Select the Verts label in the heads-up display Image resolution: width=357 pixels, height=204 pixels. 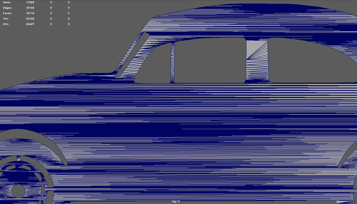[6, 2]
